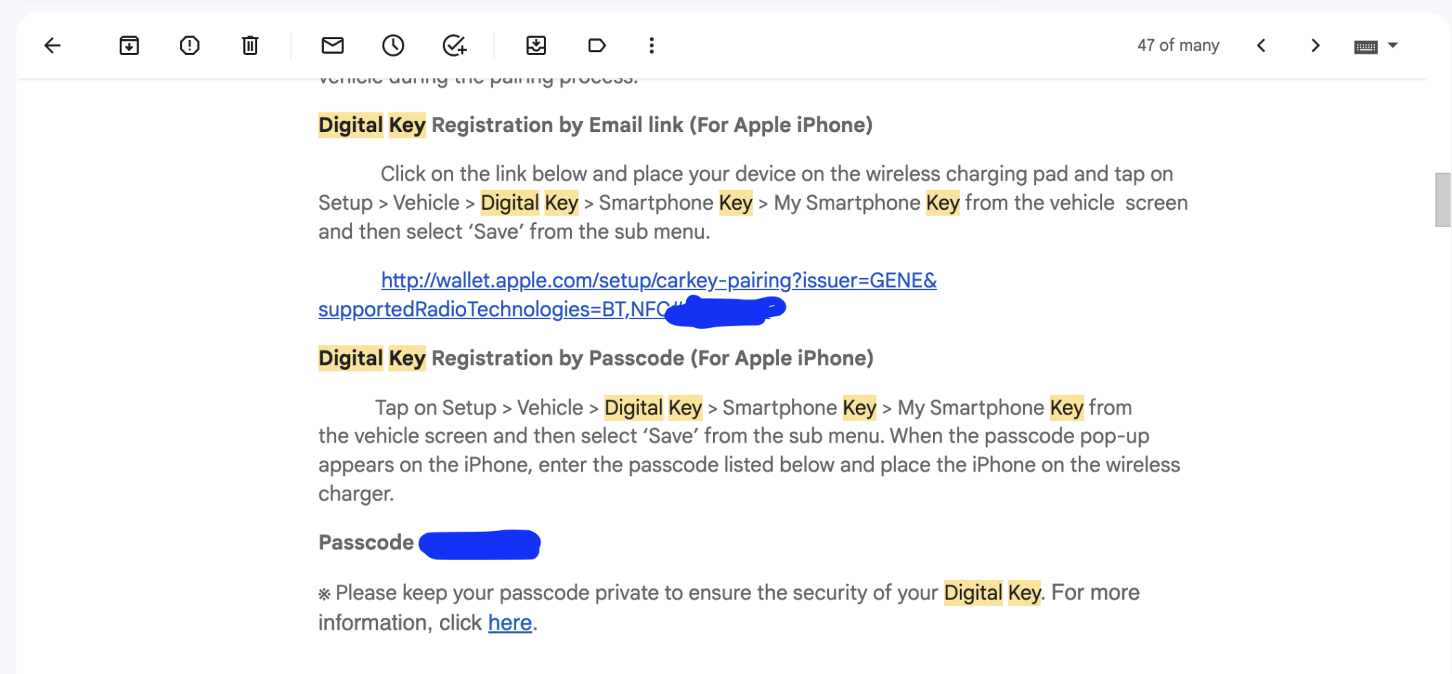1452x674 pixels.
Task: Add this email to Tasks
Action: click(x=454, y=46)
